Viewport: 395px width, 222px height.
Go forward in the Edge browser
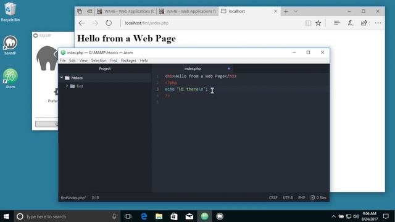tap(95, 23)
